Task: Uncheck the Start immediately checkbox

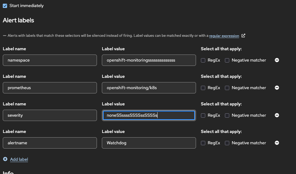Action: pyautogui.click(x=5, y=6)
